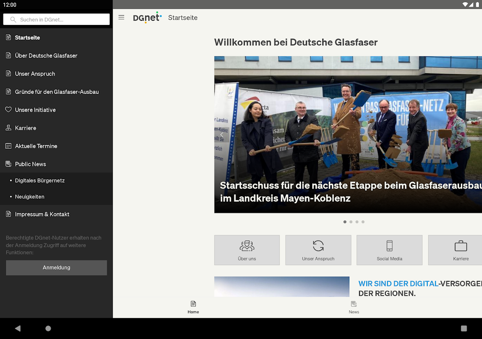
Task: Click the calendar icon for Aktuelle Termine
Action: click(x=8, y=146)
